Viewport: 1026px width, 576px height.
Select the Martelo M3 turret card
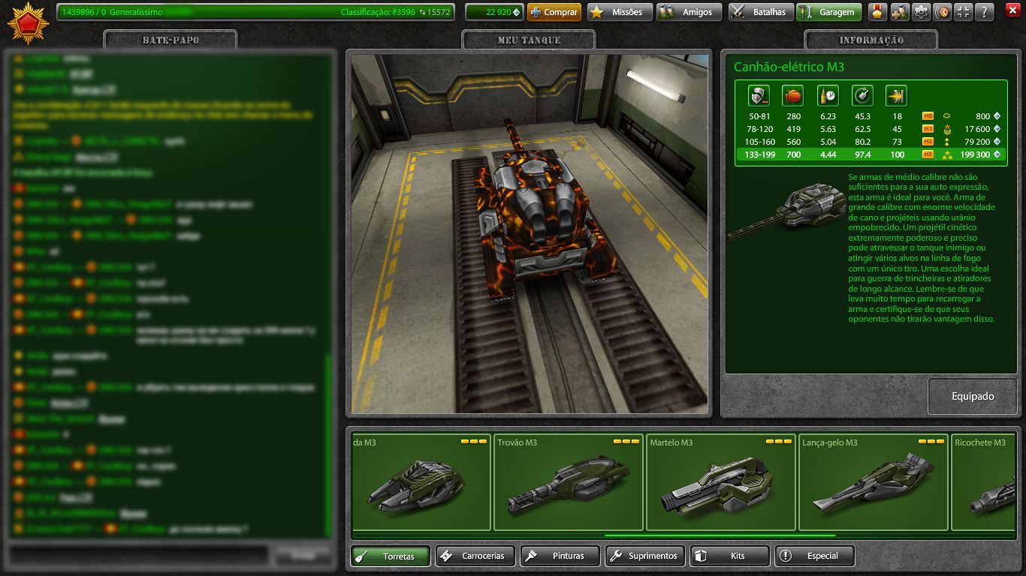click(720, 481)
